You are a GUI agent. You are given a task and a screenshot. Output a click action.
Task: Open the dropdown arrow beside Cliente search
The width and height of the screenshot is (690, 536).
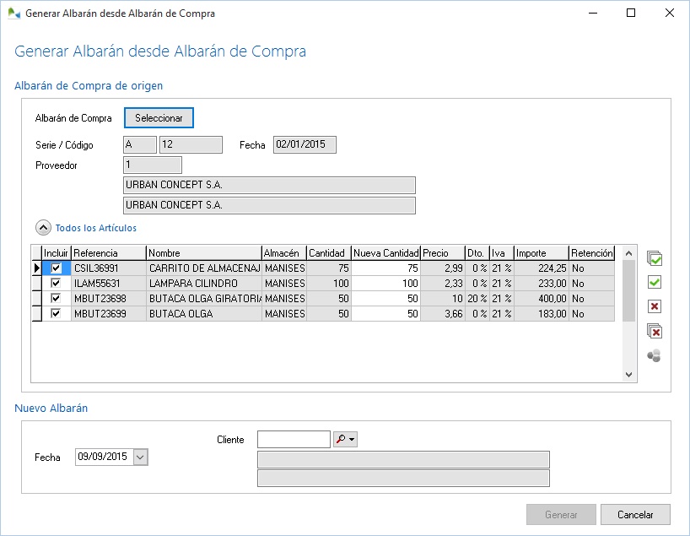coord(353,440)
